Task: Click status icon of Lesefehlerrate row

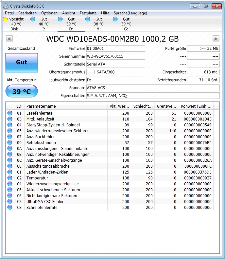Action: [10, 113]
